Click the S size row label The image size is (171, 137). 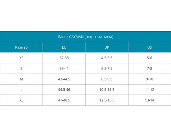pyautogui.click(x=22, y=68)
